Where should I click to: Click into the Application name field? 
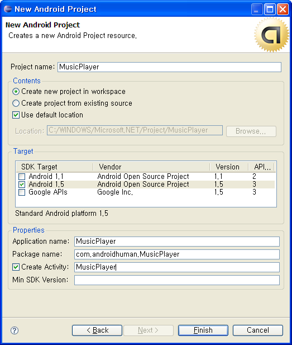click(177, 242)
